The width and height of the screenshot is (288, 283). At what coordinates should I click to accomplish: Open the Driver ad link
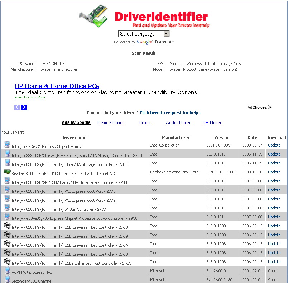(144, 122)
